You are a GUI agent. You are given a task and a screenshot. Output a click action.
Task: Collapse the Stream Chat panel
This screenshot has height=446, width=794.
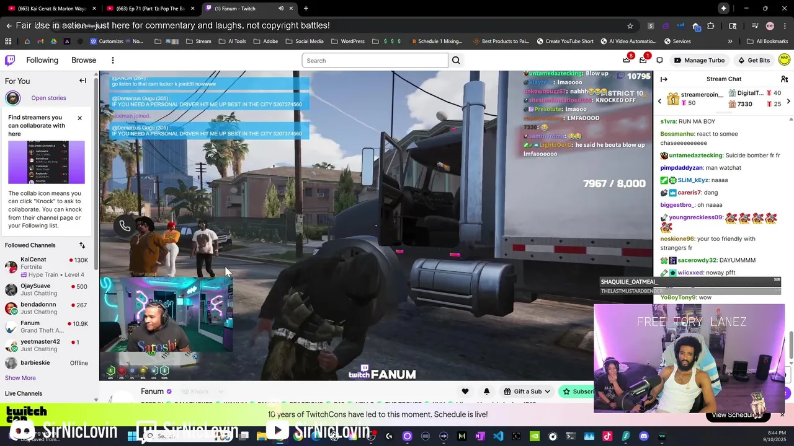664,79
